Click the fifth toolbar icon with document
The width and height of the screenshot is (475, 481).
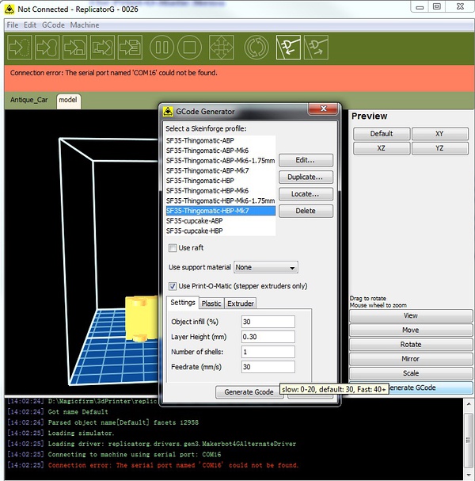point(131,48)
